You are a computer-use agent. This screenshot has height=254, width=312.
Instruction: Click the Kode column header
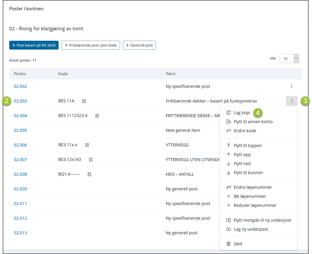click(63, 74)
